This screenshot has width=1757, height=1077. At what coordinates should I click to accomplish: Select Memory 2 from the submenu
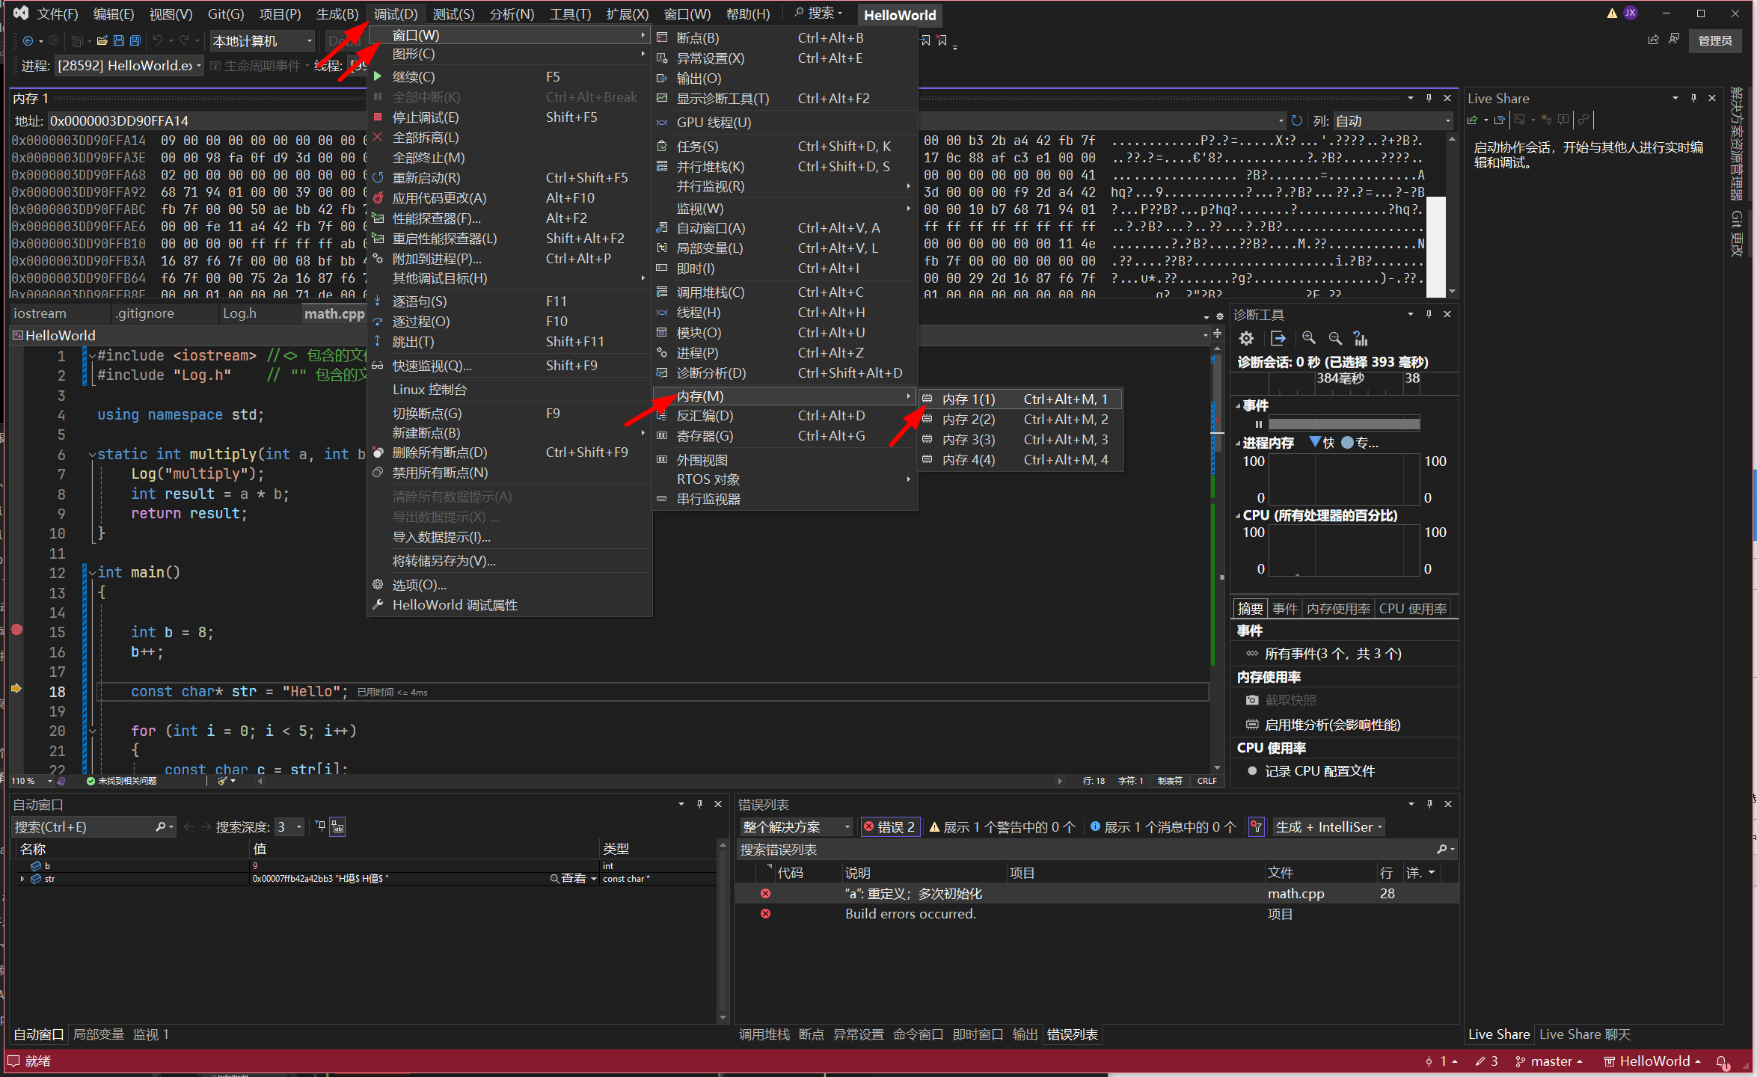coord(968,420)
